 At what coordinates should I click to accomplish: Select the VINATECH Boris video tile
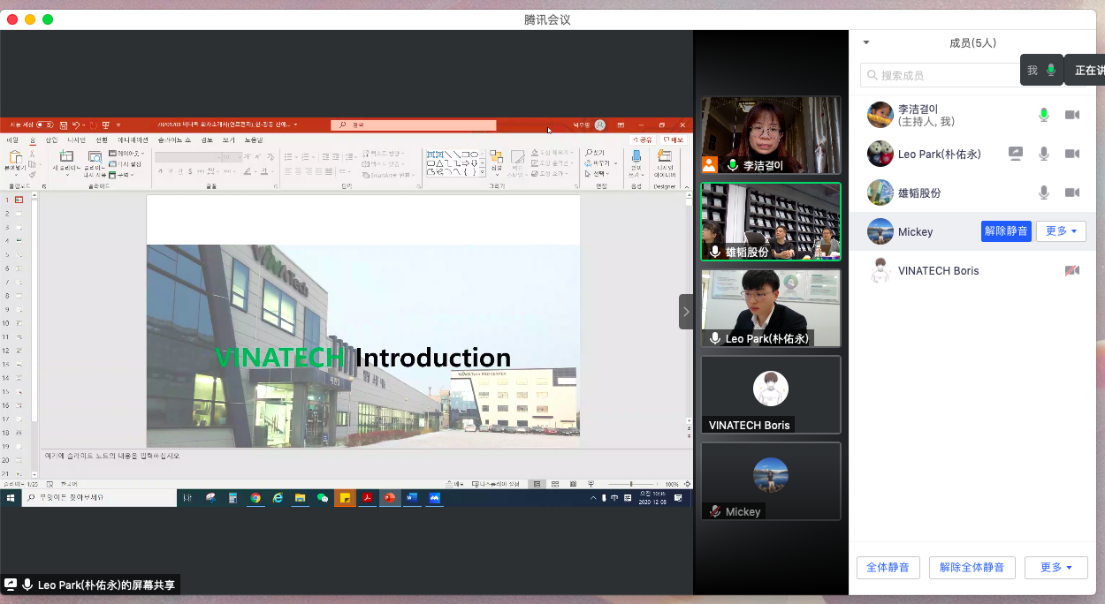tap(770, 395)
